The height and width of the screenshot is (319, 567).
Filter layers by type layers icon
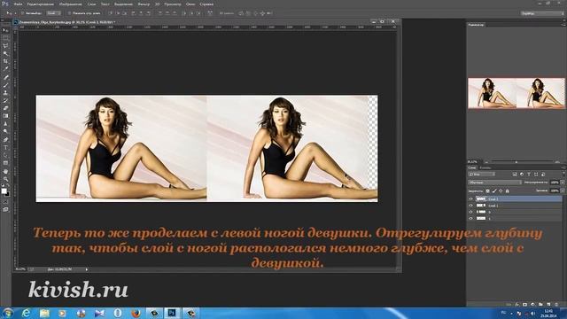529,175
